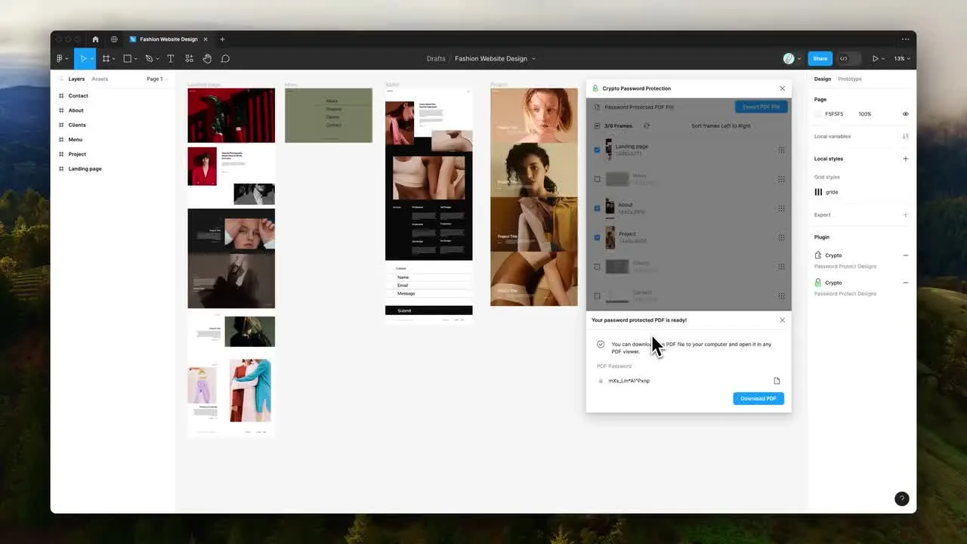
Task: Uncheck the Project frame checkbox
Action: [597, 237]
